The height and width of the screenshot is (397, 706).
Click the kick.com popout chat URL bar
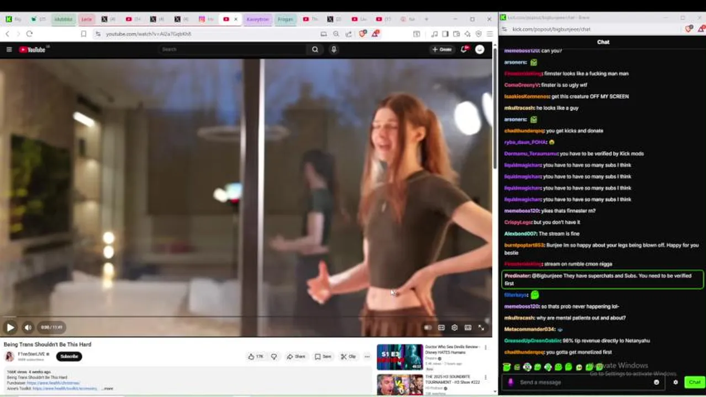pyautogui.click(x=551, y=29)
